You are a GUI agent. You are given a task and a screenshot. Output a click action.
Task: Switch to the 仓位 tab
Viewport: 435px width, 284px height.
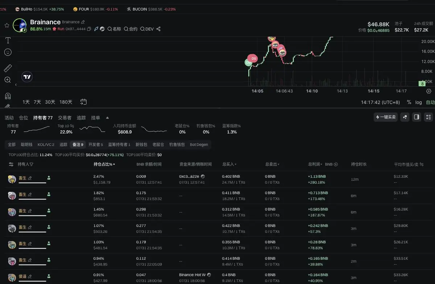pos(24,118)
